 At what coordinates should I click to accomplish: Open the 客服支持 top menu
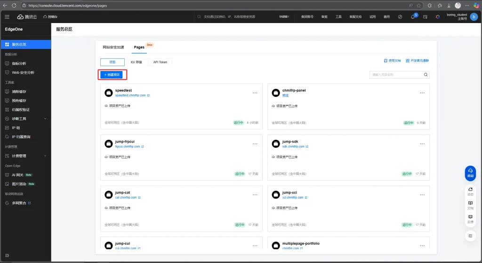click(x=355, y=17)
